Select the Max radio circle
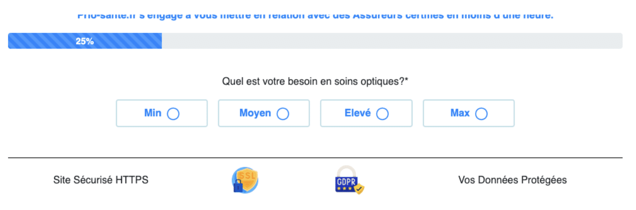 click(481, 114)
